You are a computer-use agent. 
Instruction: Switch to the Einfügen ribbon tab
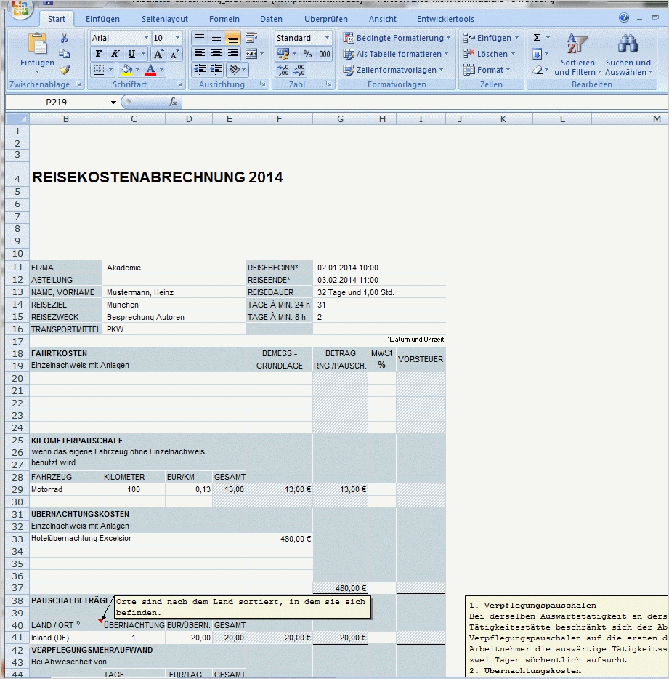(103, 19)
